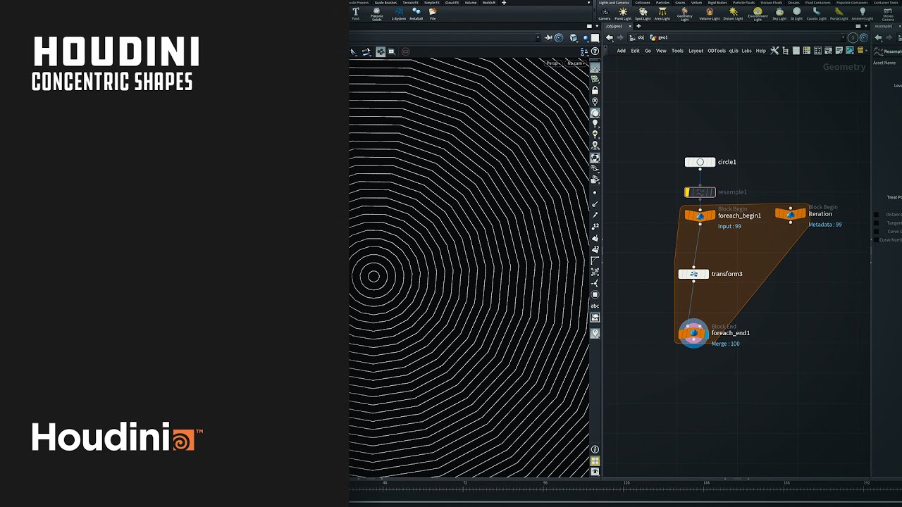
Task: Switch to the Redshift shelf tab
Action: click(489, 3)
